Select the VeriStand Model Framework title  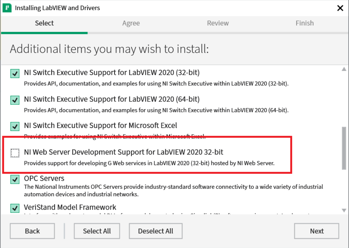tap(70, 207)
